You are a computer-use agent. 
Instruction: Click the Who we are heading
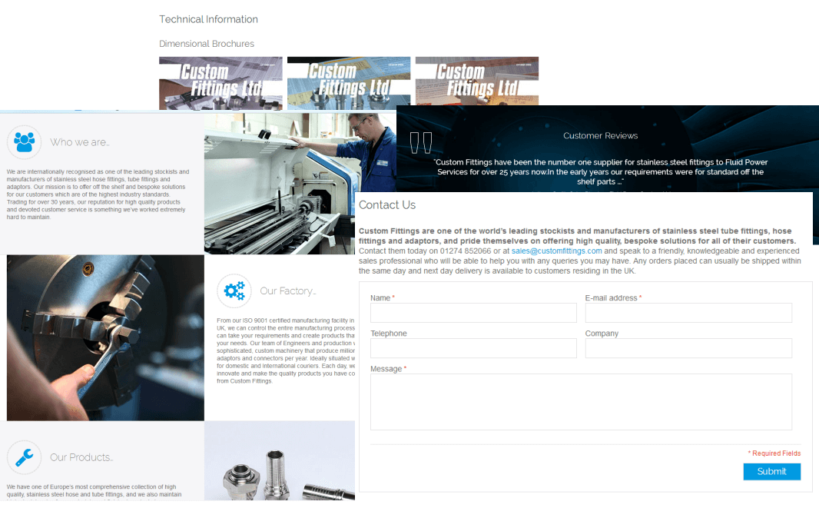pos(79,142)
